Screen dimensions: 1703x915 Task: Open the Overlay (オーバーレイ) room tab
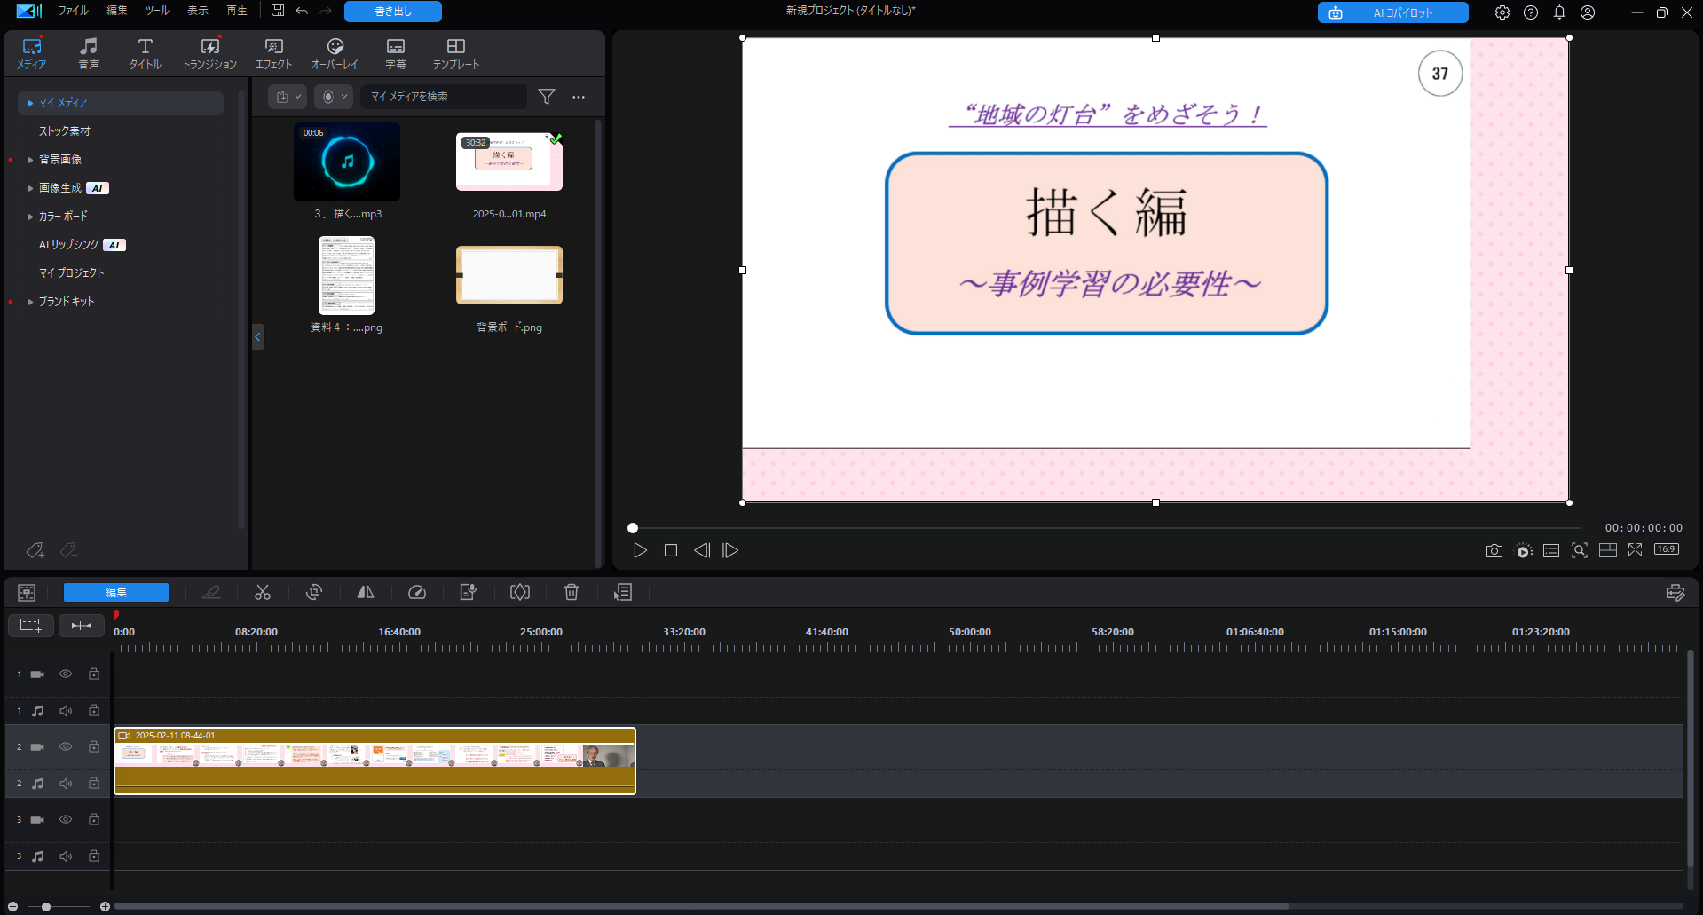pyautogui.click(x=335, y=53)
